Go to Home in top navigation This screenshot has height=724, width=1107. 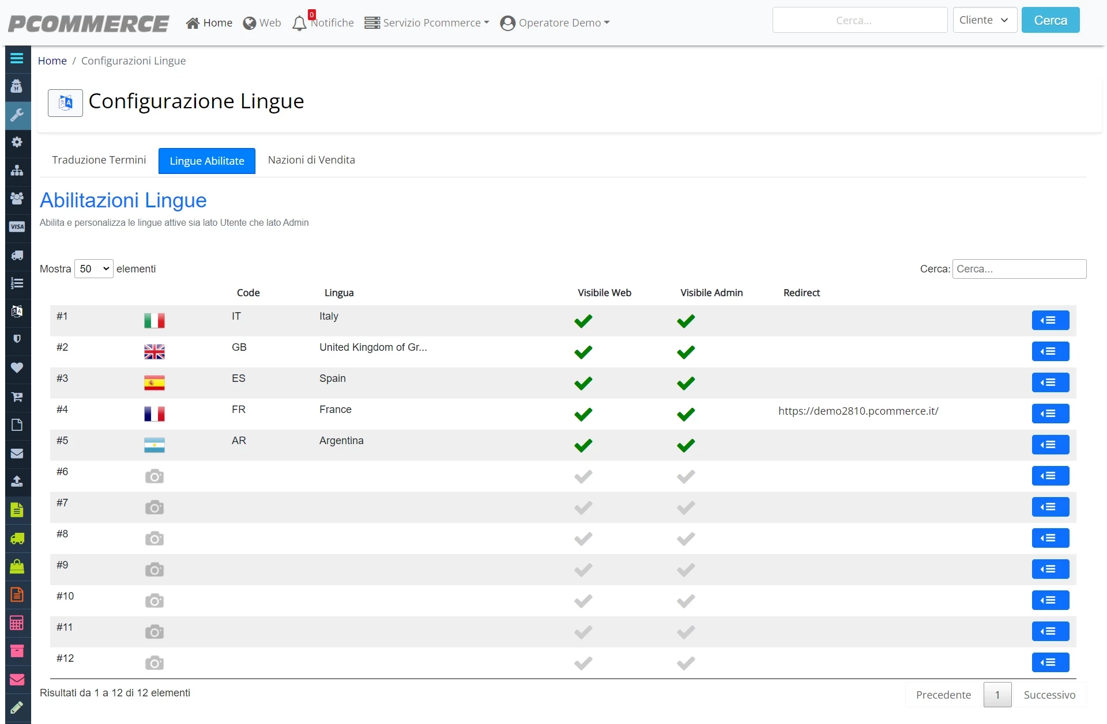(209, 22)
